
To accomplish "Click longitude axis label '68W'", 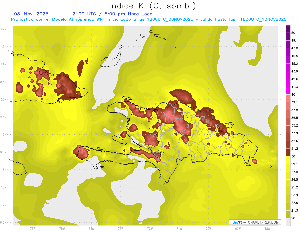I will coord(267,228).
